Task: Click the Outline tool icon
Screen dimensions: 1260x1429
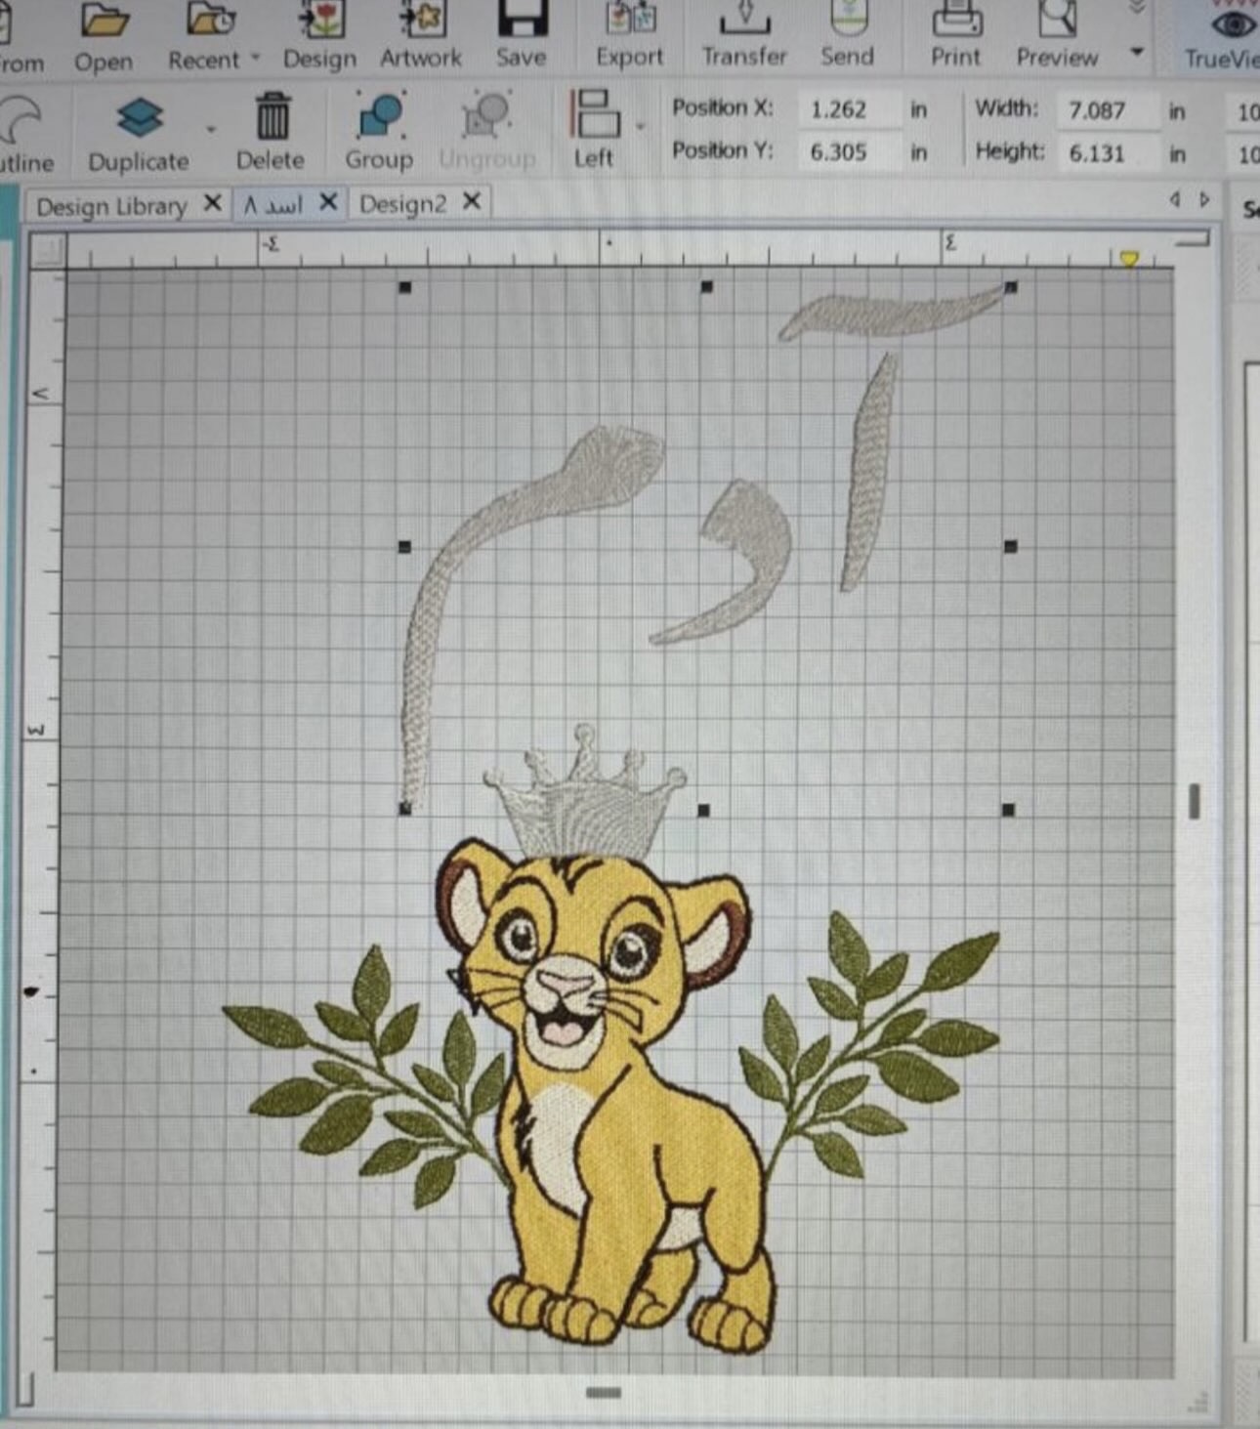Action: (21, 121)
